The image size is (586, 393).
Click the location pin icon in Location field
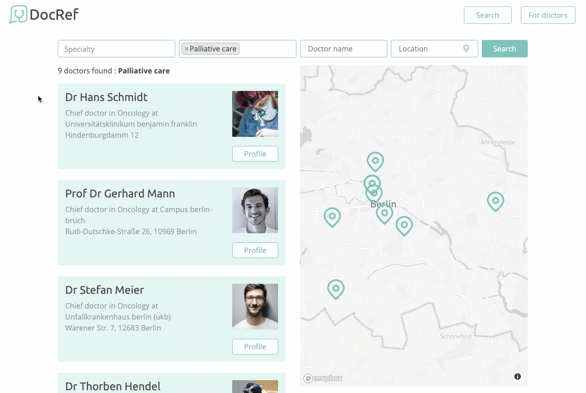(466, 49)
